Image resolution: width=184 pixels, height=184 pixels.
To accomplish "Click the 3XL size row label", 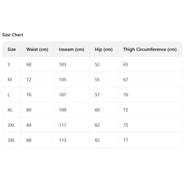I will pyautogui.click(x=11, y=140).
